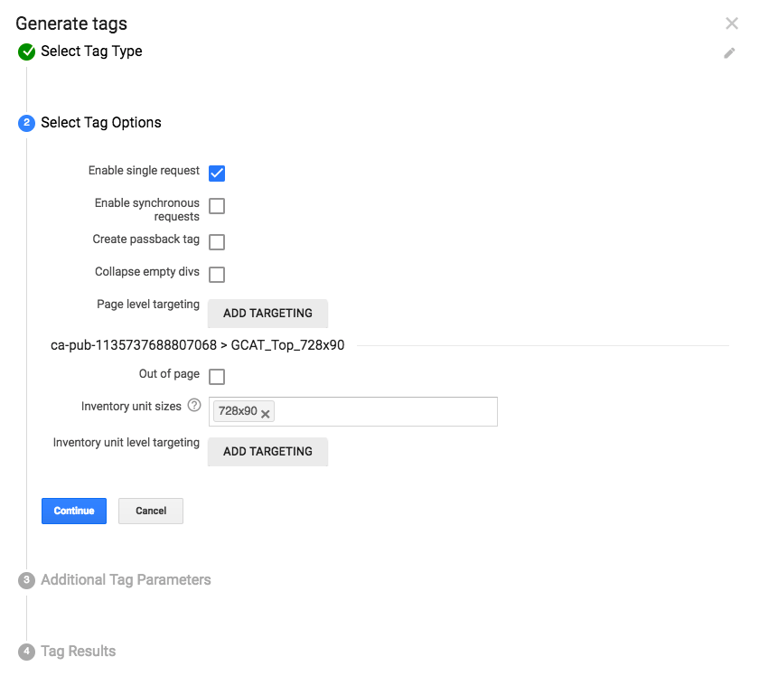Viewport: 759px width, 676px height.
Task: Click the Cancel button
Action: click(x=151, y=511)
